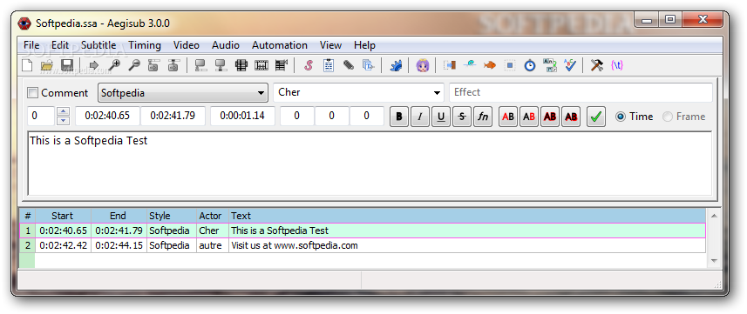Select row "Visit us at www.softpedia.com"

[362, 245]
